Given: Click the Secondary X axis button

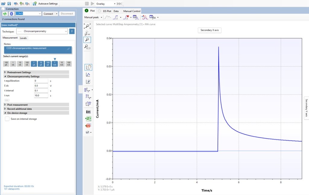Looking at the screenshot, I should point(209,30).
